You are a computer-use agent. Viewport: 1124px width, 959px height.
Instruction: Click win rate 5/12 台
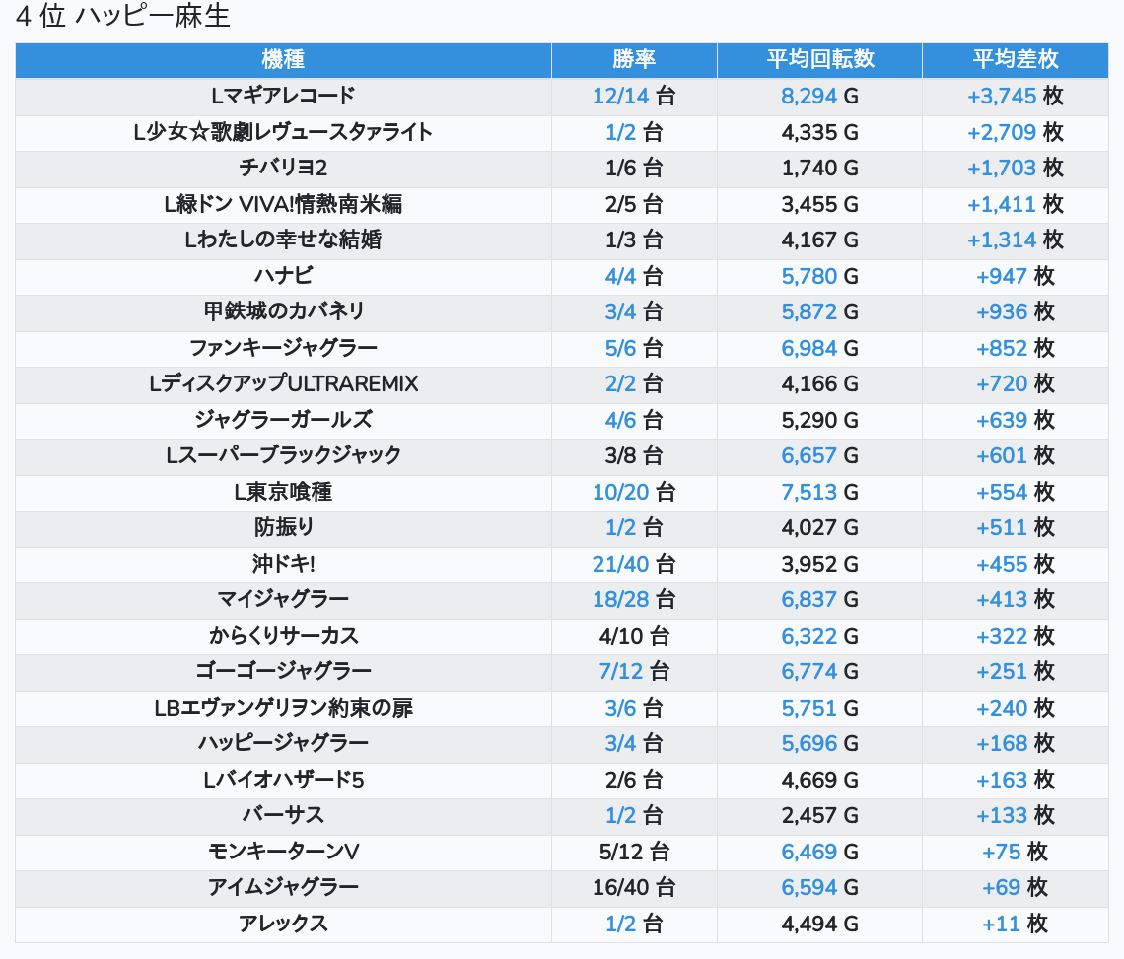(634, 853)
